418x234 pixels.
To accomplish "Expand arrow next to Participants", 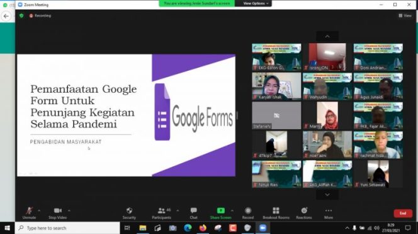I will click(x=178, y=211).
